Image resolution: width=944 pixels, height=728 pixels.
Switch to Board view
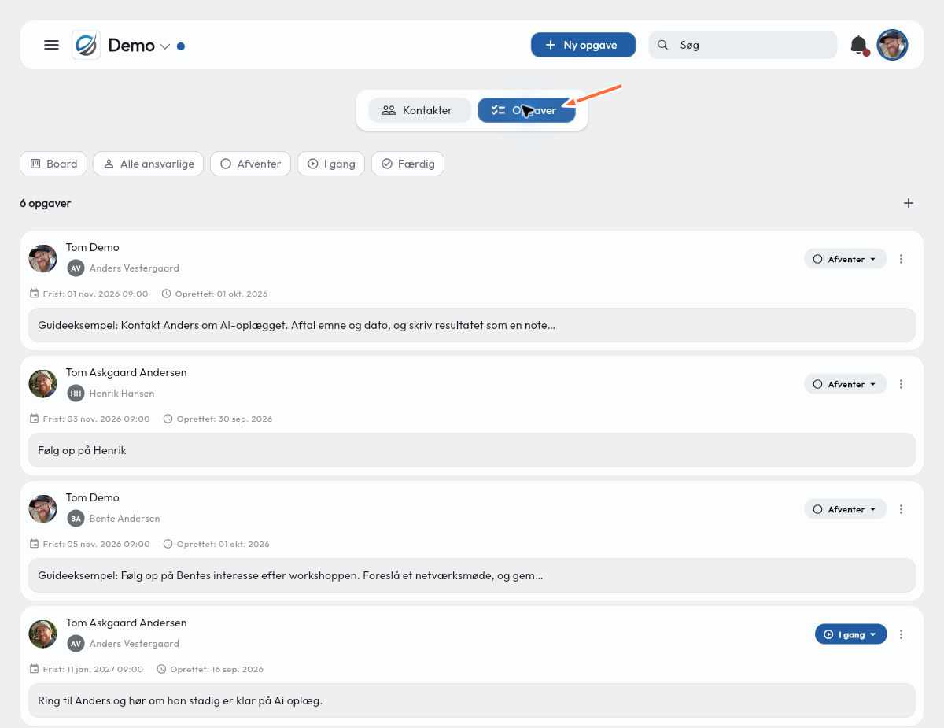pyautogui.click(x=53, y=164)
